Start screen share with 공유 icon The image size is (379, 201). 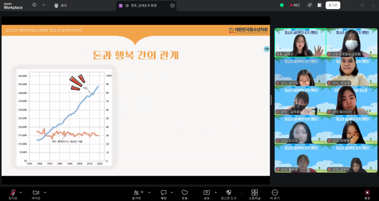[207, 194]
